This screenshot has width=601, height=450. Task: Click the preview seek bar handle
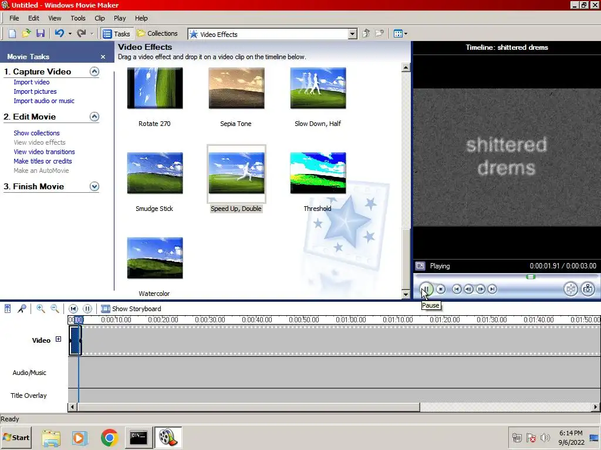pyautogui.click(x=531, y=277)
